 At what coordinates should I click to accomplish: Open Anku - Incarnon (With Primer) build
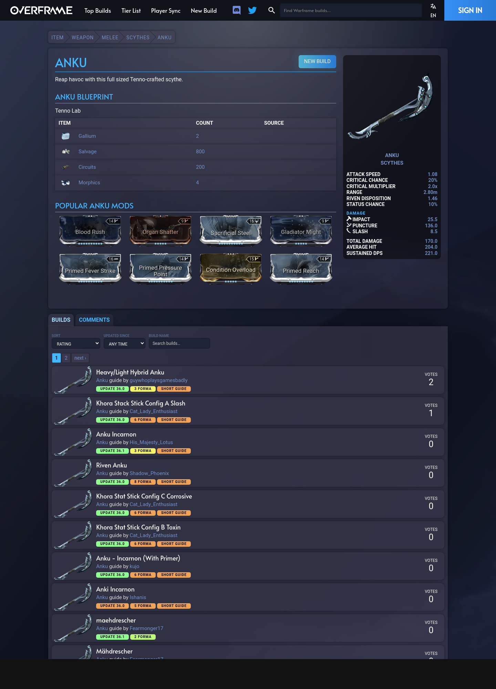tap(138, 558)
